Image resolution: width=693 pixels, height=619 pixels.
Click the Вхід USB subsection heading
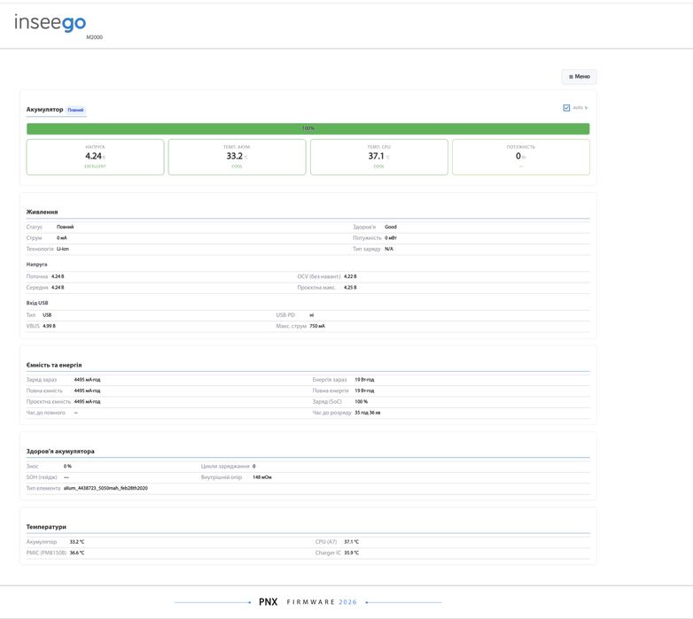coord(37,303)
